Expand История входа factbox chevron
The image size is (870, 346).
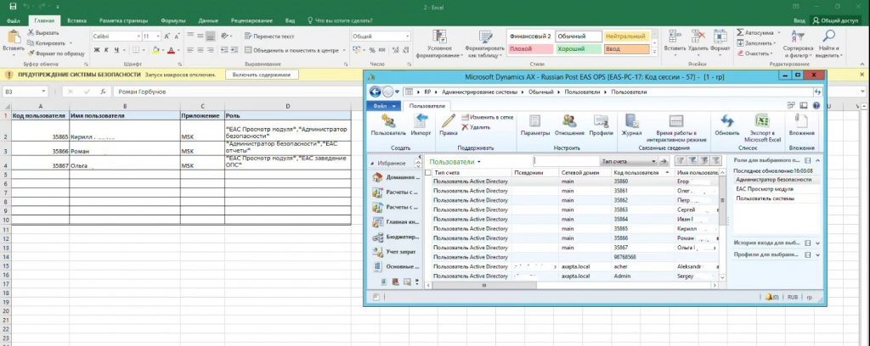(817, 243)
